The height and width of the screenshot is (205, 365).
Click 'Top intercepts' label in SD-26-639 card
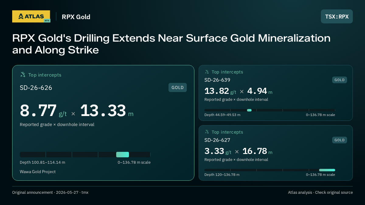pos(227,72)
